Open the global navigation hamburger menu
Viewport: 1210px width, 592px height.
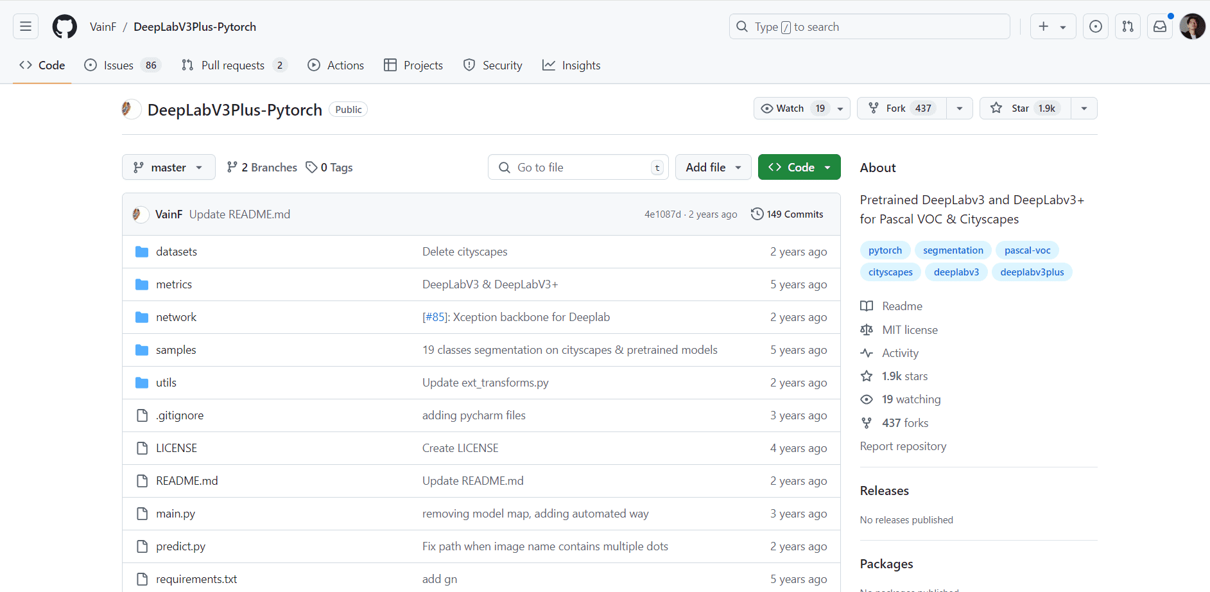(24, 26)
